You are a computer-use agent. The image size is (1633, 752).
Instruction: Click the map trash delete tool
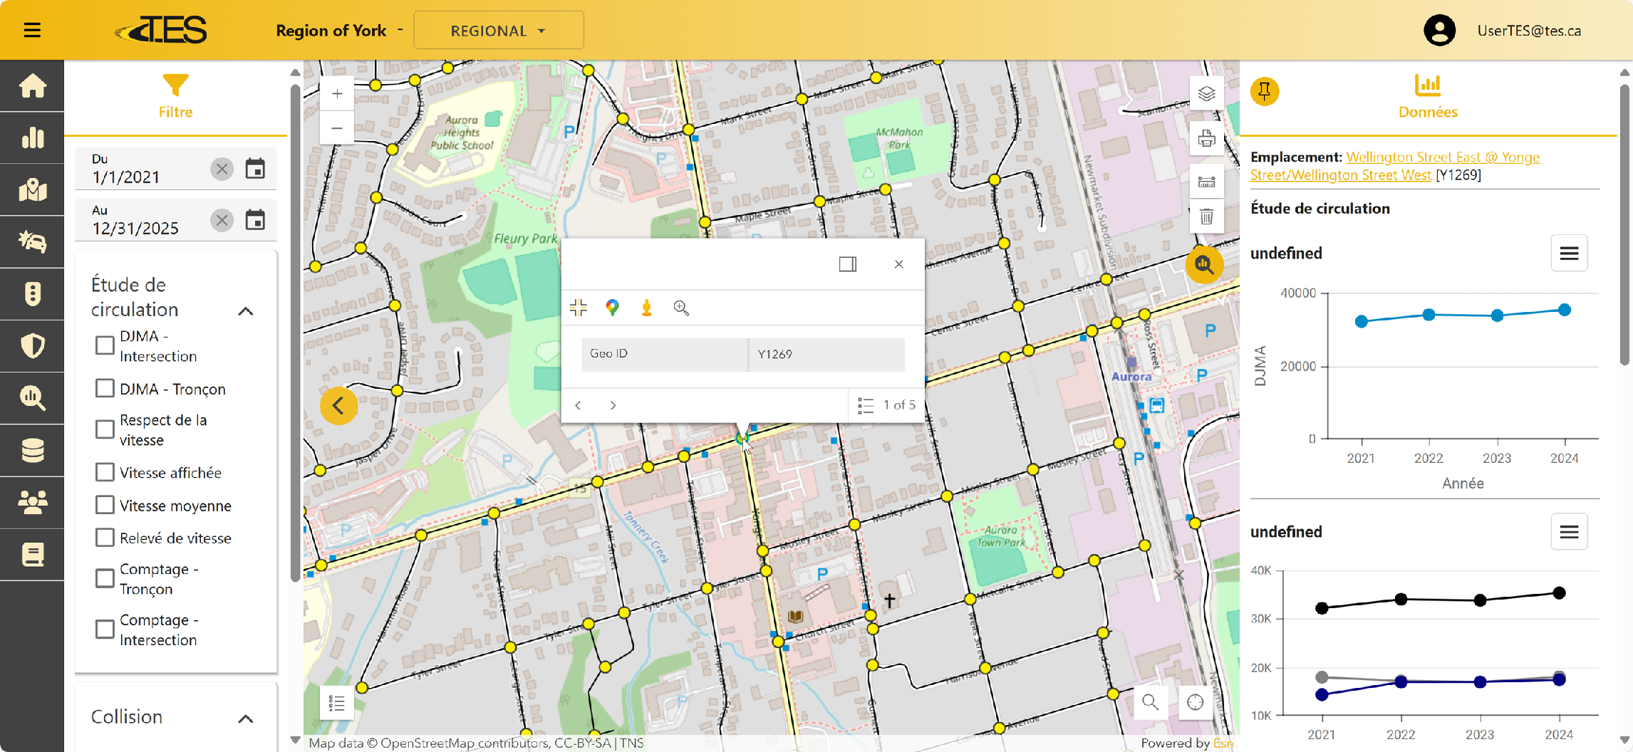1206,216
